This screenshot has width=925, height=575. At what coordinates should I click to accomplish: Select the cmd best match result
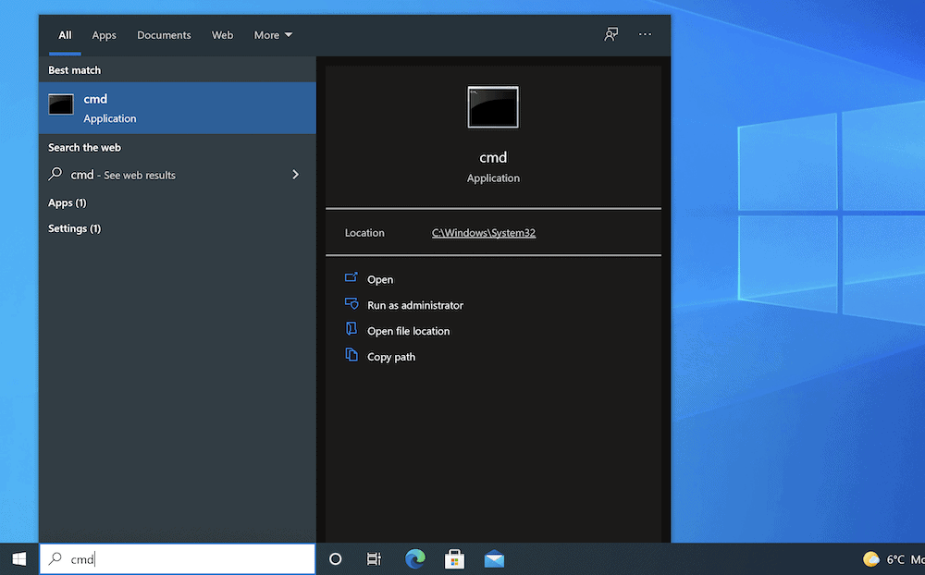coord(178,108)
